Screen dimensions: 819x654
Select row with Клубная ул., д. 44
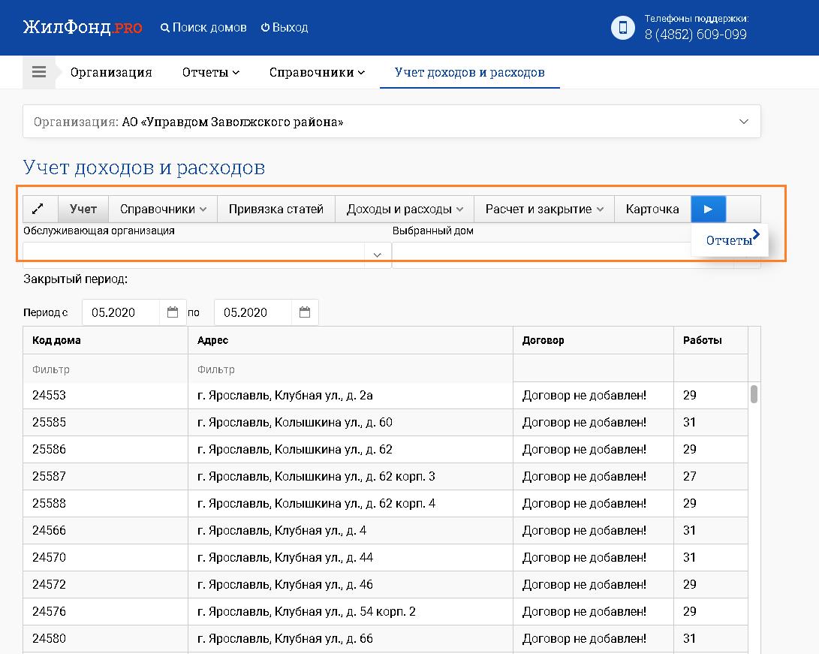[285, 557]
